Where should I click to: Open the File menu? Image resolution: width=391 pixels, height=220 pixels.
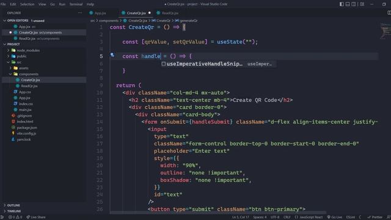(3, 4)
